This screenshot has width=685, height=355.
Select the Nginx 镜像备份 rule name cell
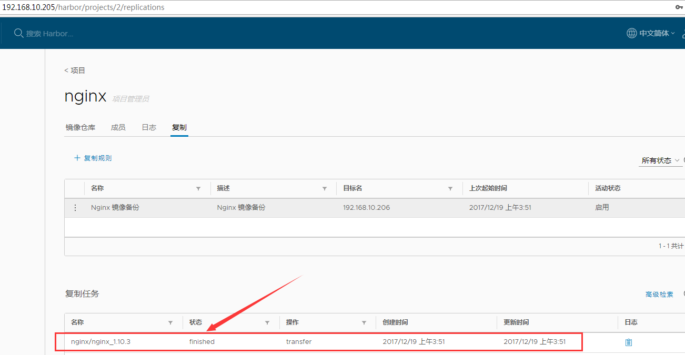[x=115, y=208]
